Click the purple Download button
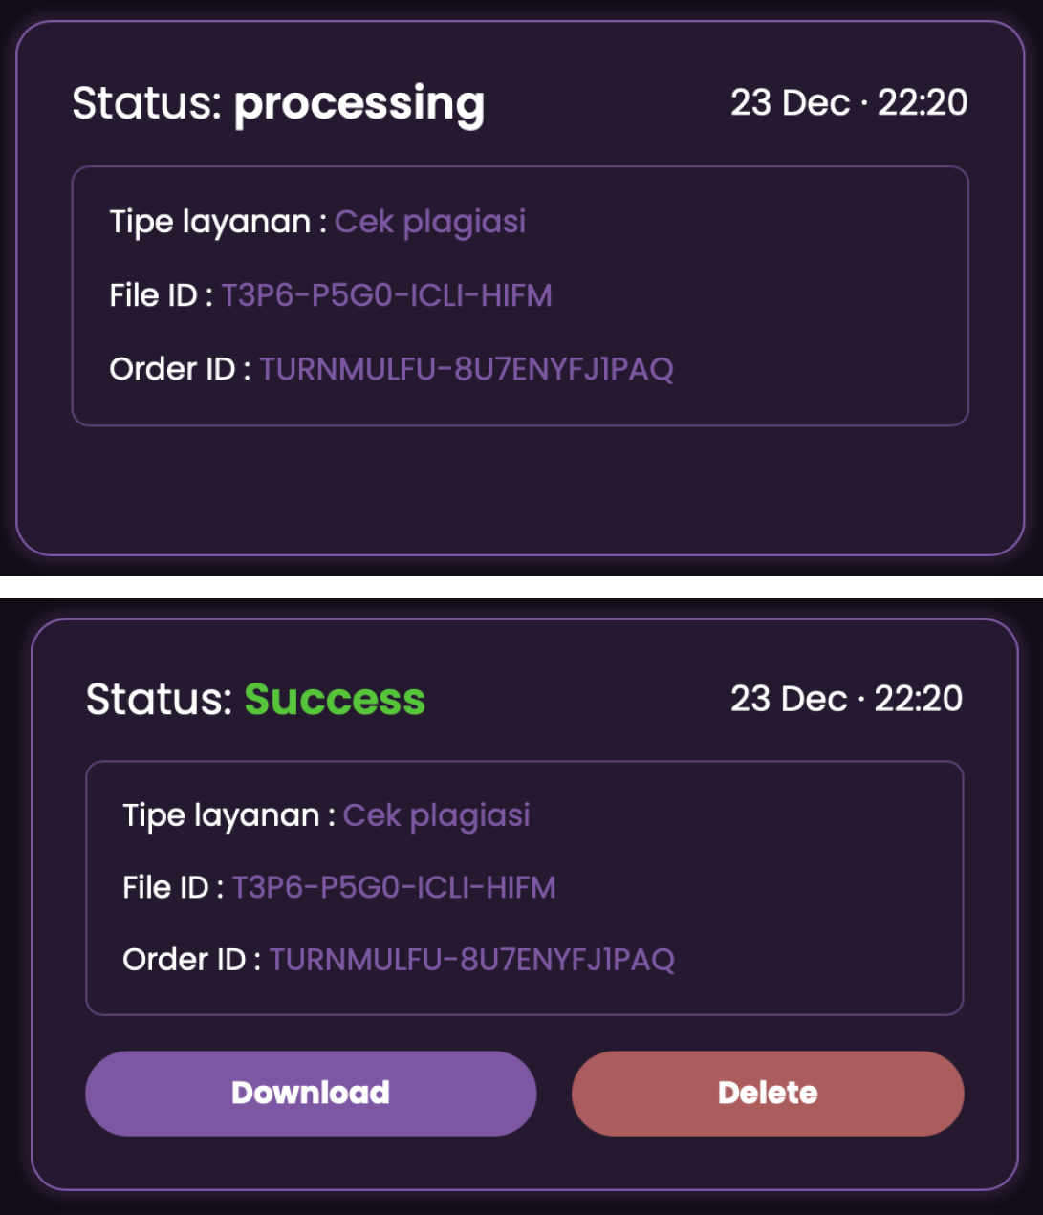The image size is (1043, 1215). point(311,1094)
